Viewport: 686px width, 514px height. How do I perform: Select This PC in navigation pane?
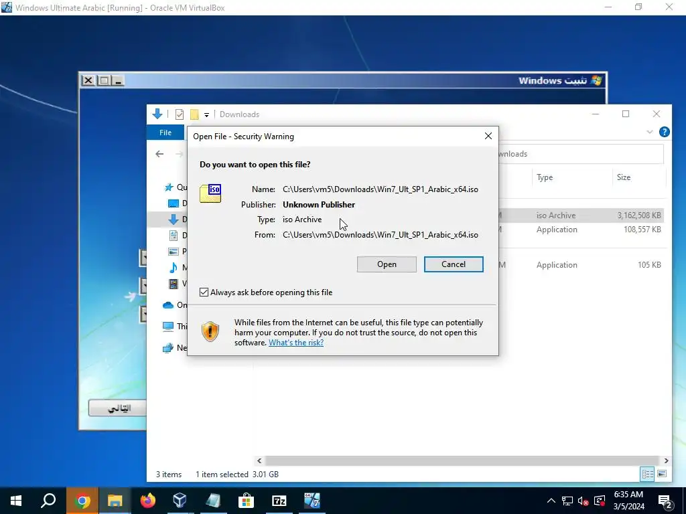tap(174, 326)
